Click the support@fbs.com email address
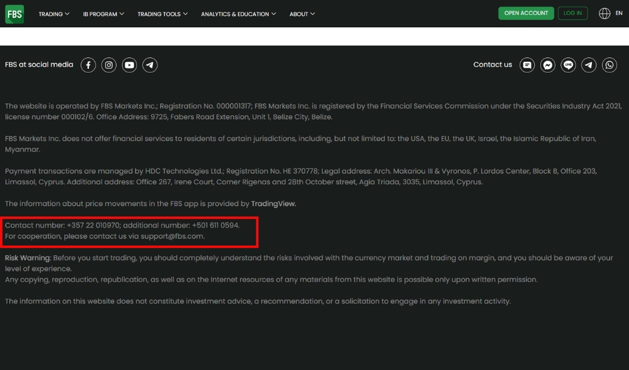The height and width of the screenshot is (370, 629). coord(173,236)
